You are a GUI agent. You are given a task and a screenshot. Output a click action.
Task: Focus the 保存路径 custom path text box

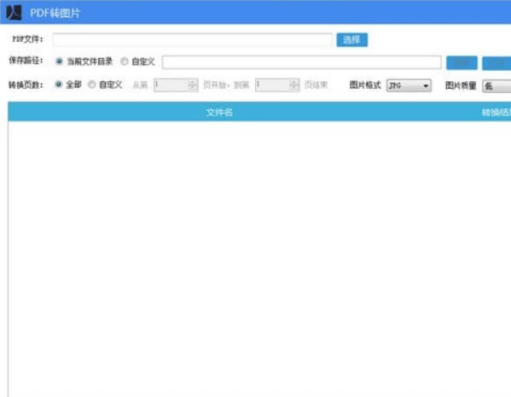click(301, 62)
